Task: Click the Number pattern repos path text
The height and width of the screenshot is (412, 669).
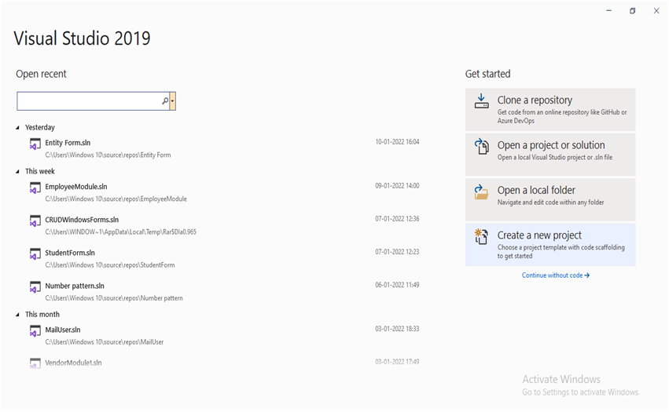Action: (114, 298)
